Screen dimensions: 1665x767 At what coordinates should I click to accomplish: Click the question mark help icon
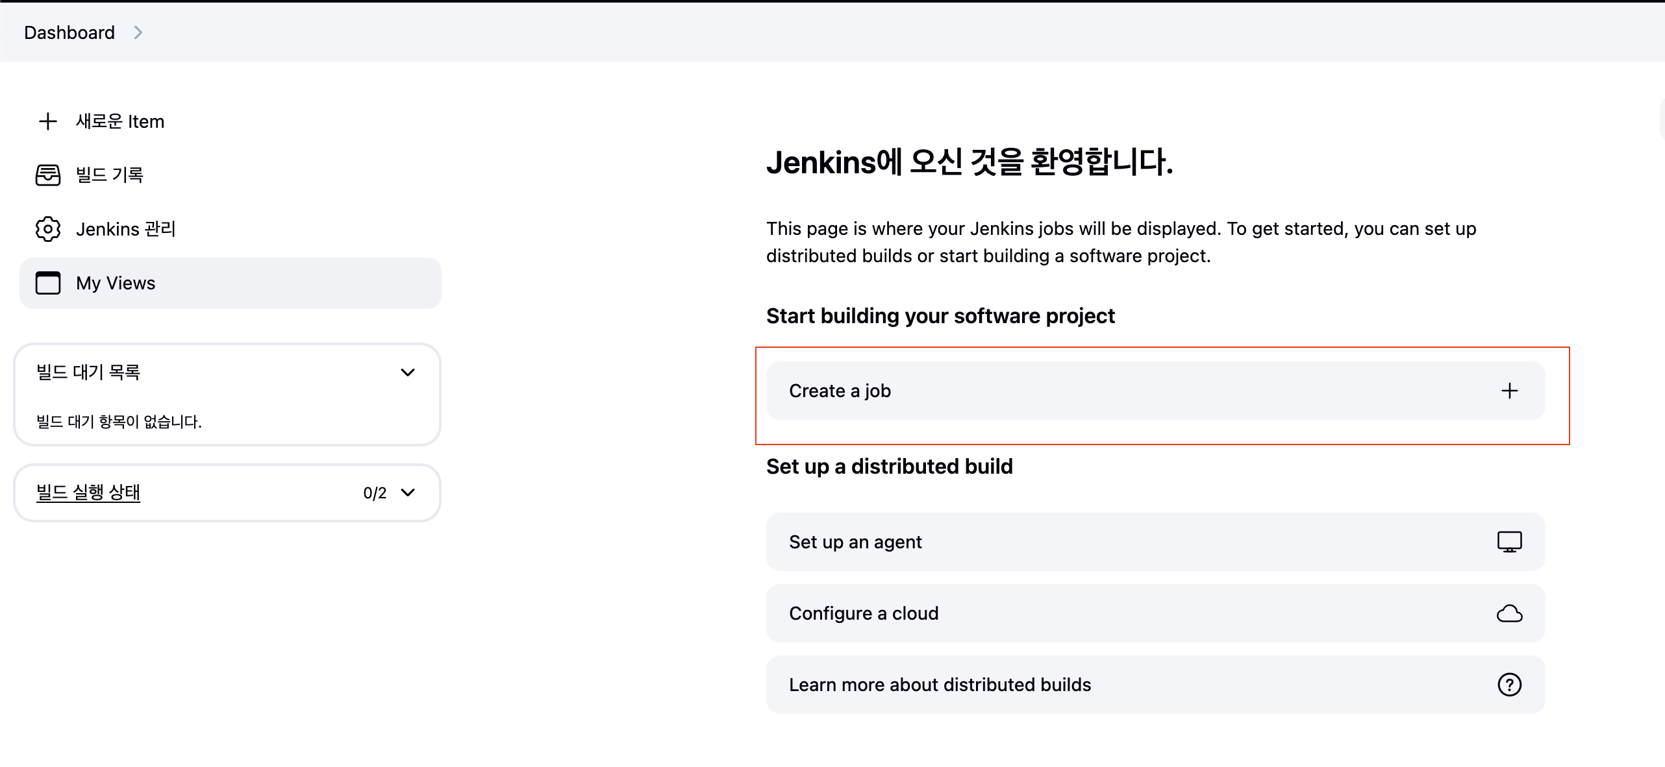tap(1509, 685)
